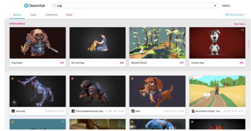This screenshot has height=131, width=251.
Task: Click the animation icon on Cartoon Dog thumbnail
Action: click(x=242, y=30)
